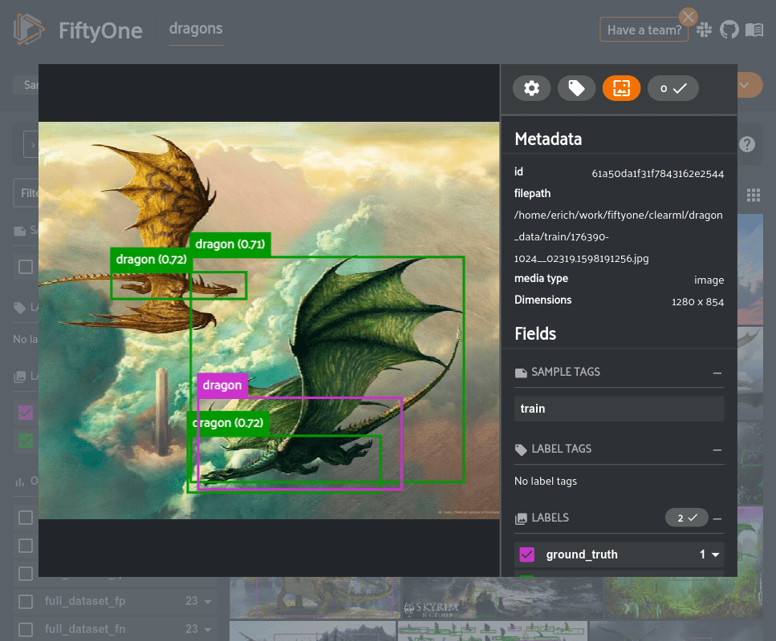
Task: Click the 'No label tags' text
Action: coord(546,482)
